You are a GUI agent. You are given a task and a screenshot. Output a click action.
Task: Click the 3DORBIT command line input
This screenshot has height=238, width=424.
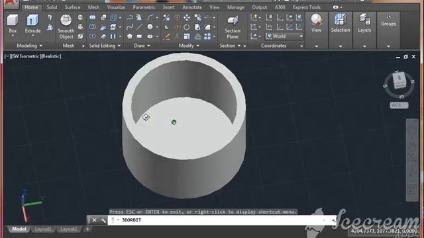222,220
